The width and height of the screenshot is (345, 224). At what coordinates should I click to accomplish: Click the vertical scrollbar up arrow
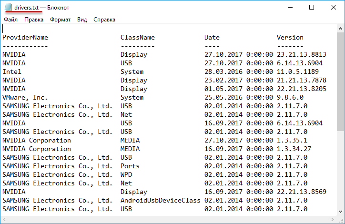click(340, 29)
